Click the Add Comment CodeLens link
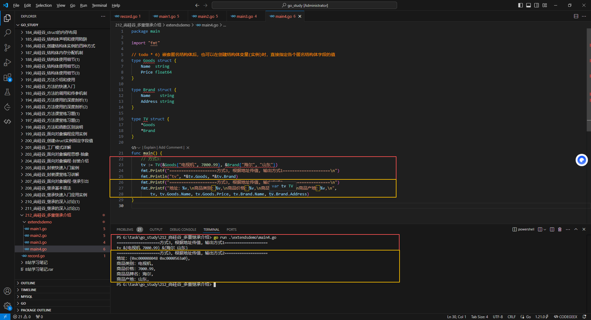This screenshot has width=591, height=320. click(171, 148)
